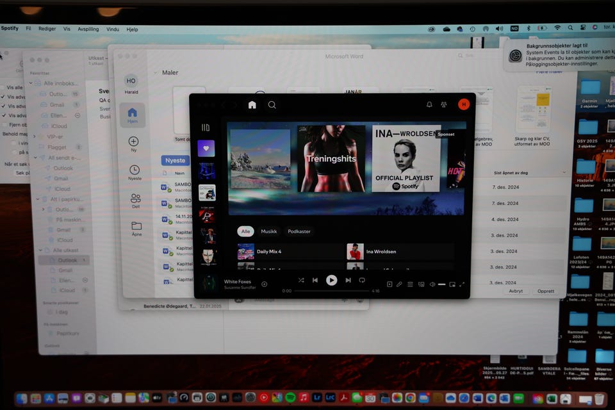Open Delt people icon in Word sidebar
This screenshot has height=410, width=615.
click(136, 201)
